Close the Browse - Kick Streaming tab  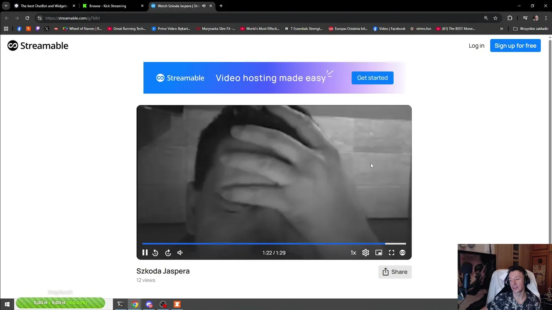tap(142, 6)
